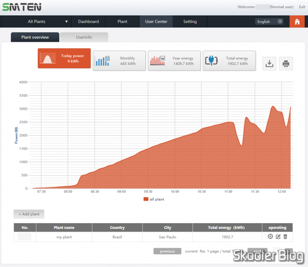
Task: Open the English language selector
Action: tap(269, 22)
